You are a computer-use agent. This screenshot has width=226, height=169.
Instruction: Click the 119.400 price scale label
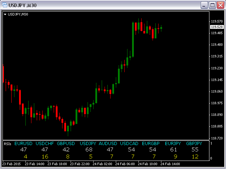[217, 45]
